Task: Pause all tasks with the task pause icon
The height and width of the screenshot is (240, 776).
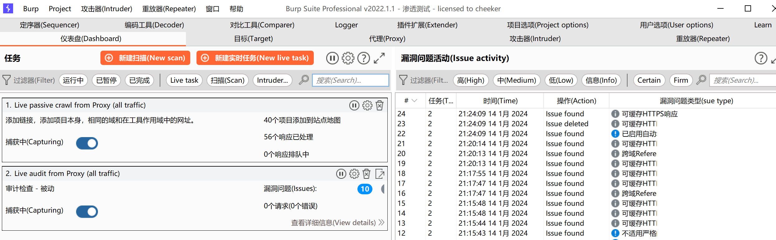Action: coord(332,58)
